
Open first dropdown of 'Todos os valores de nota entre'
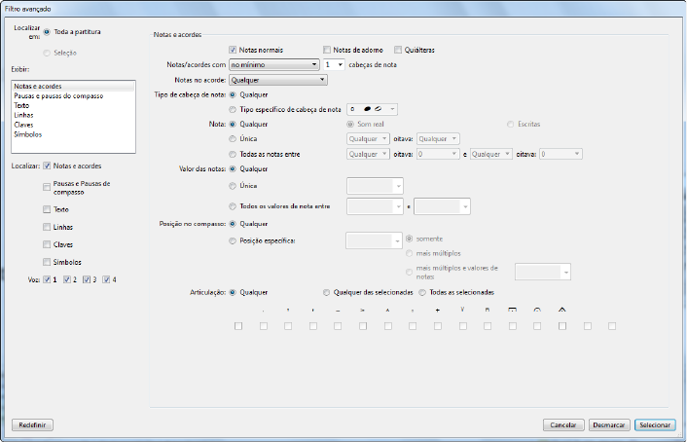pos(375,206)
